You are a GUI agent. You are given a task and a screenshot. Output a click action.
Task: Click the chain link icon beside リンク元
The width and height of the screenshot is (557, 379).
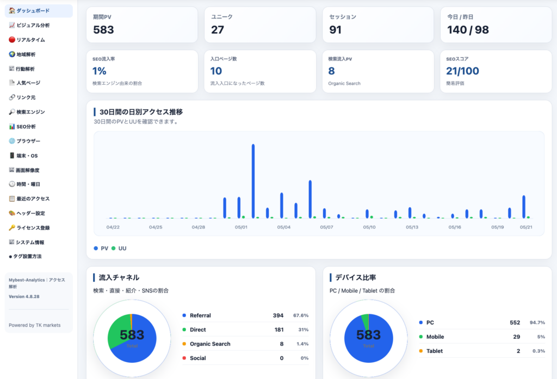click(x=12, y=97)
